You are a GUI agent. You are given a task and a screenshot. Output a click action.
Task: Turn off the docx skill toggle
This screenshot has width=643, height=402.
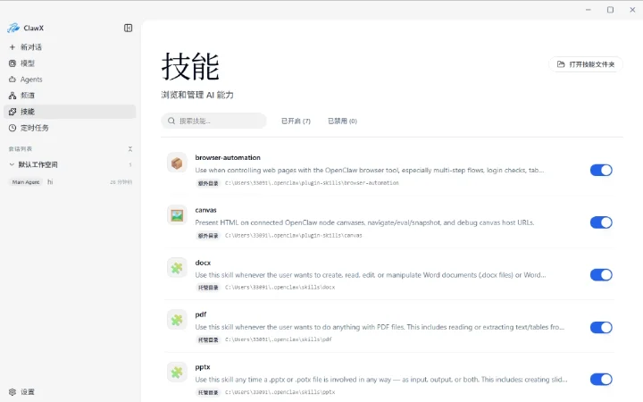(601, 275)
